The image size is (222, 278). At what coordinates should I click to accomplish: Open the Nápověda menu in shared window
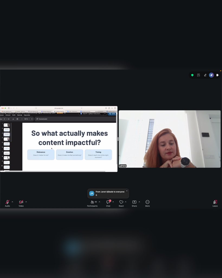pos(27,115)
